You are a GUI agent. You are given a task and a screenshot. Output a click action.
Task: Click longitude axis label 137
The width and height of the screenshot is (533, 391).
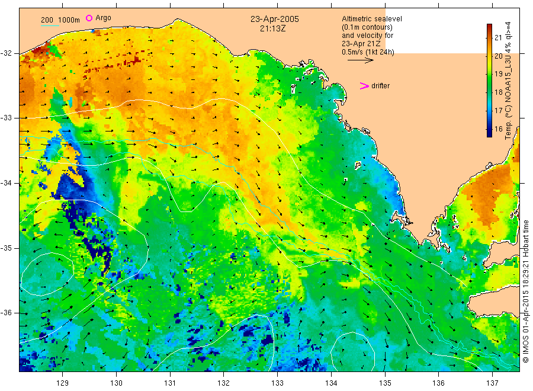click(492, 383)
